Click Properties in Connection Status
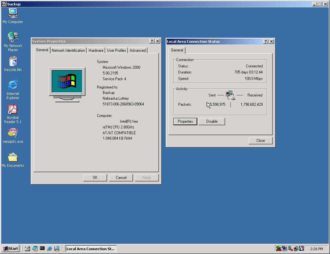 tap(185, 121)
